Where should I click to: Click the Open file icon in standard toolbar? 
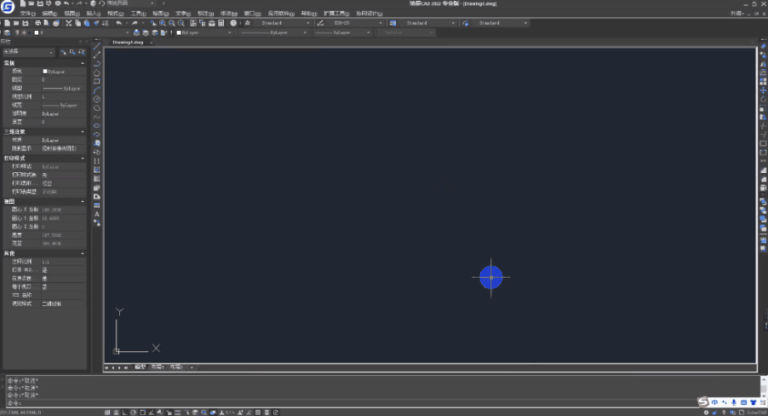pyautogui.click(x=16, y=23)
